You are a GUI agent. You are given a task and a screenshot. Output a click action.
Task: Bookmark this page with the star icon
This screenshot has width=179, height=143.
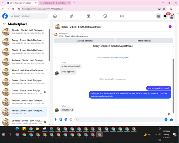click(164, 9)
